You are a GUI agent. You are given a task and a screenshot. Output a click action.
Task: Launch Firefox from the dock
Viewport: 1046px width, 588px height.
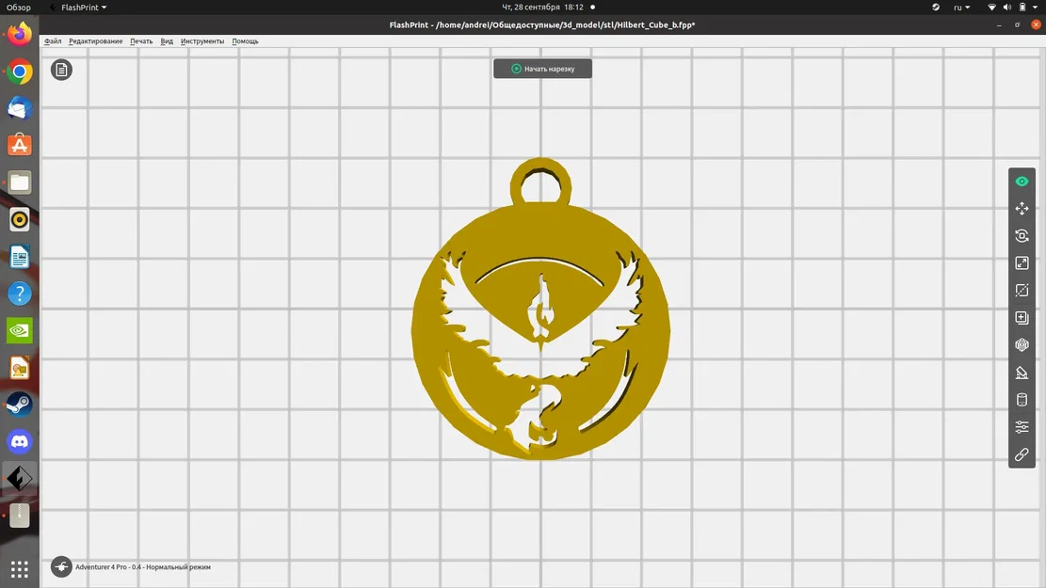(20, 34)
